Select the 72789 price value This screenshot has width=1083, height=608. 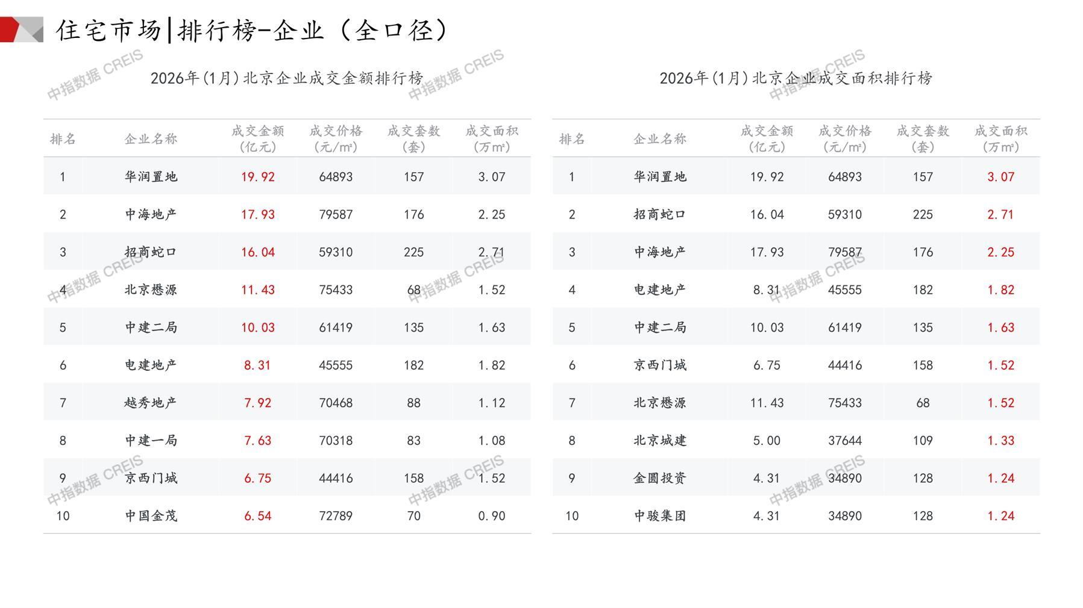tap(336, 516)
